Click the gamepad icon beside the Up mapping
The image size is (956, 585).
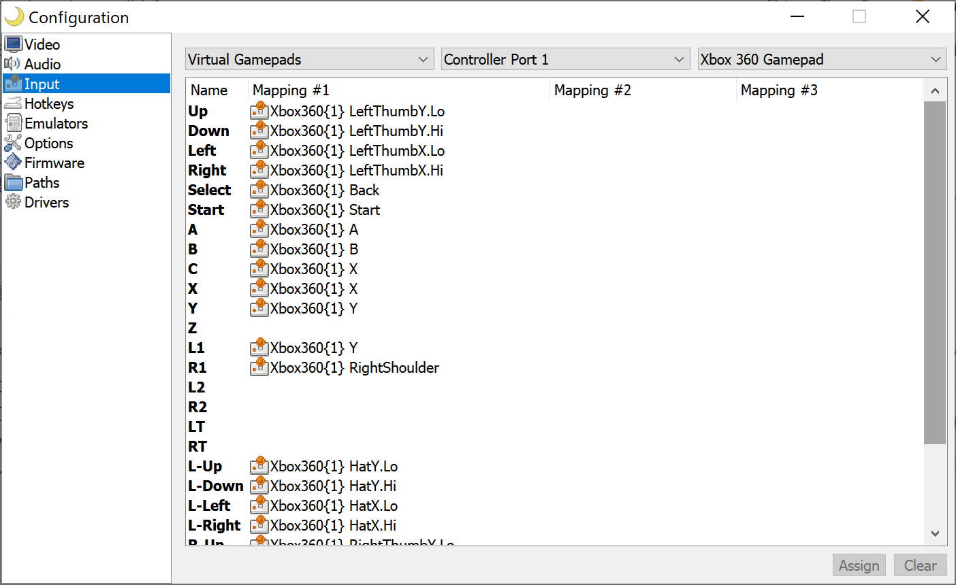259,110
